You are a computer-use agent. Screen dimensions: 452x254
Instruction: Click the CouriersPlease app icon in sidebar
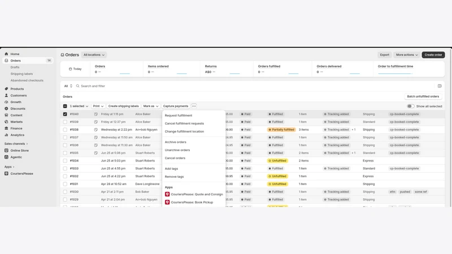[6, 173]
